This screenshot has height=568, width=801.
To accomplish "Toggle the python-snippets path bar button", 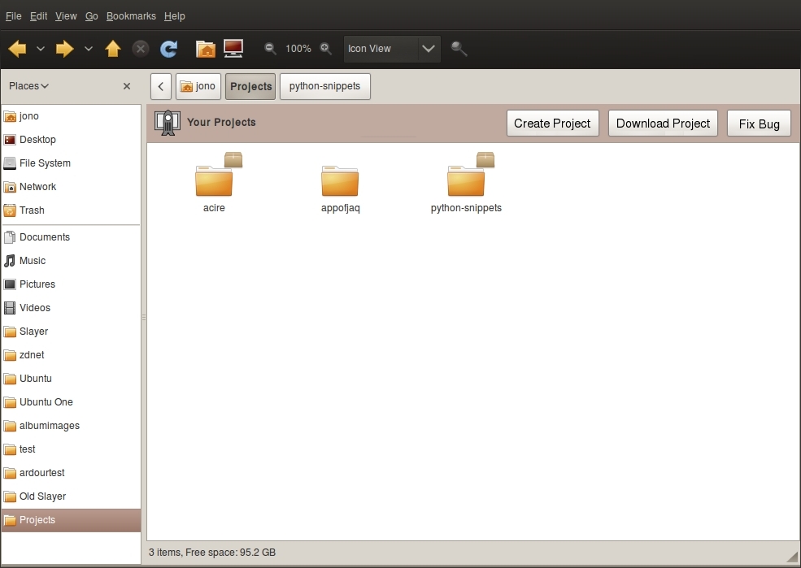I will (324, 86).
